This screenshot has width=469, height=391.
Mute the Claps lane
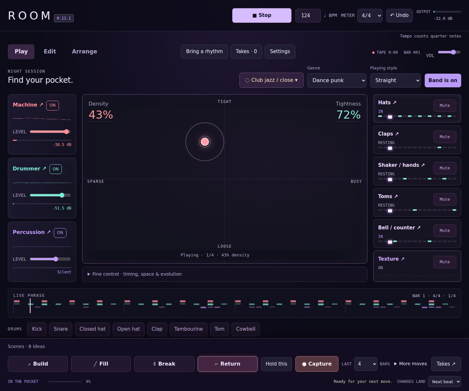[x=445, y=137]
